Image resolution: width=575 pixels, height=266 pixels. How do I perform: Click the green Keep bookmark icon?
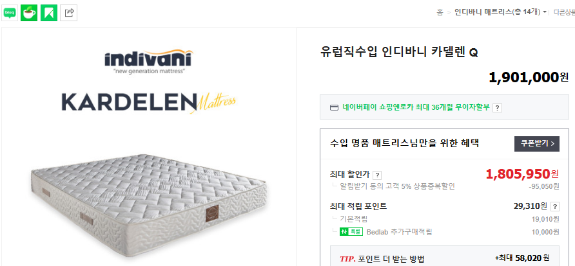(x=49, y=12)
